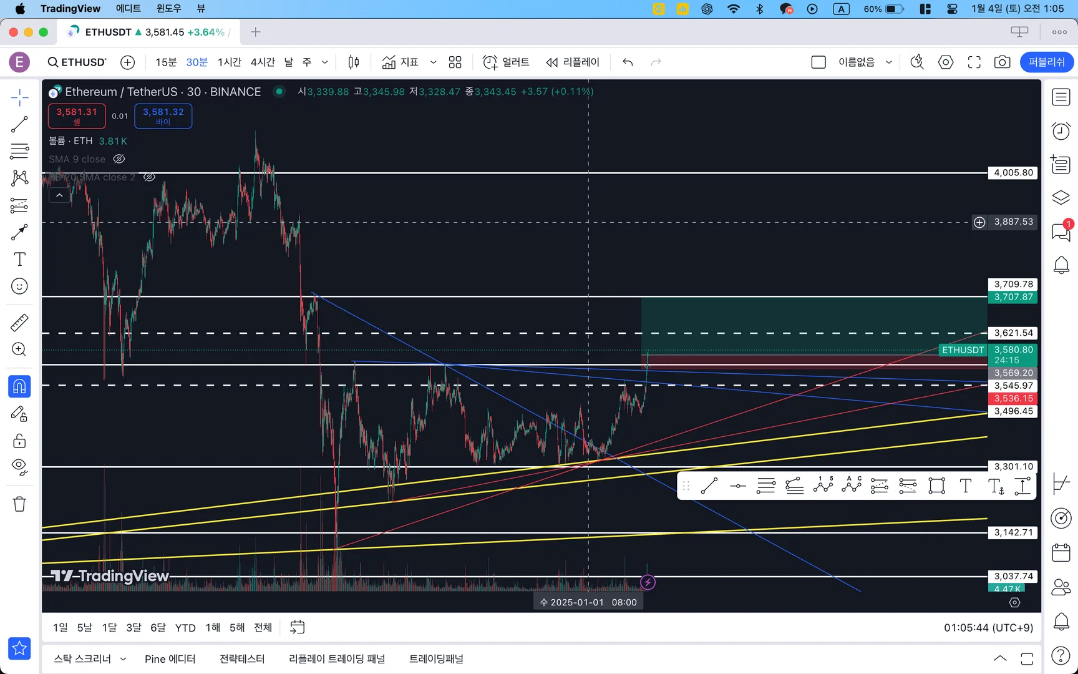Select anchored text tool in floating toolbar
Image resolution: width=1078 pixels, height=674 pixels.
click(996, 485)
